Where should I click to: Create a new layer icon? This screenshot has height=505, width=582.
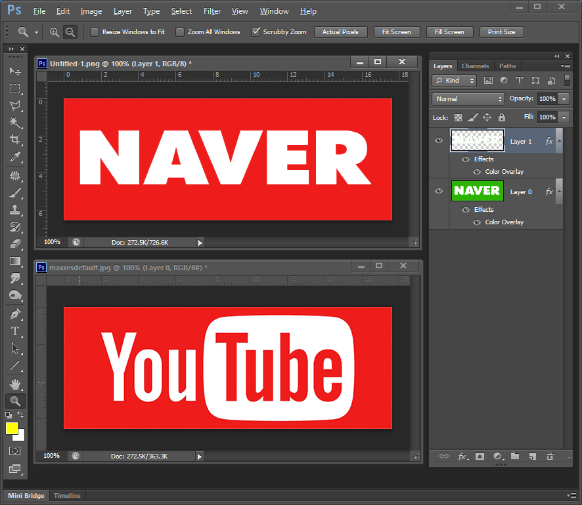[x=533, y=456]
